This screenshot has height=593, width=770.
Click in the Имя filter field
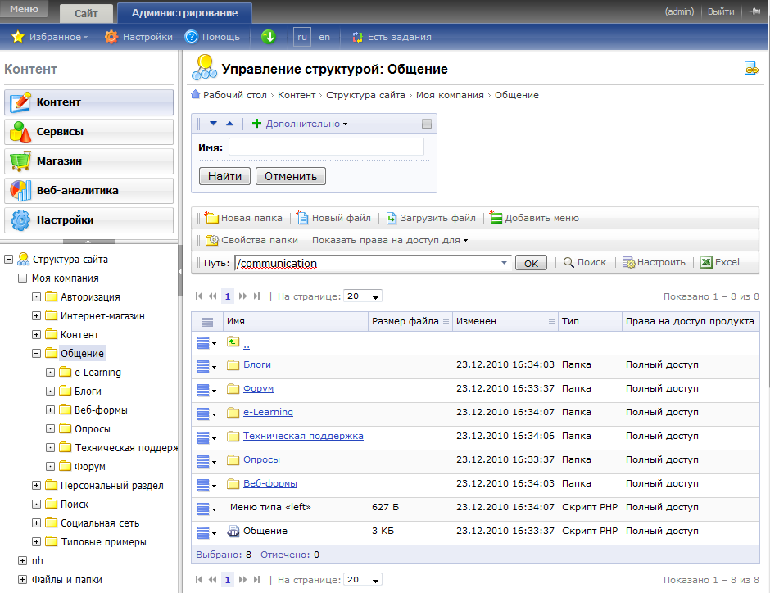[326, 147]
